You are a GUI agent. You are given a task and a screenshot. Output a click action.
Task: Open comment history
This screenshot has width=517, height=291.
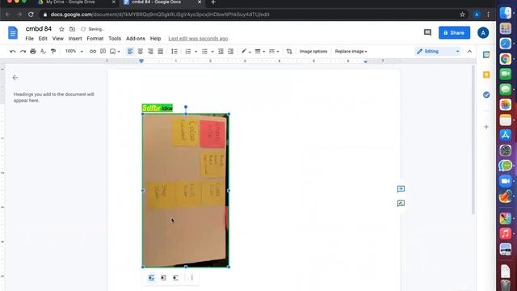[427, 32]
